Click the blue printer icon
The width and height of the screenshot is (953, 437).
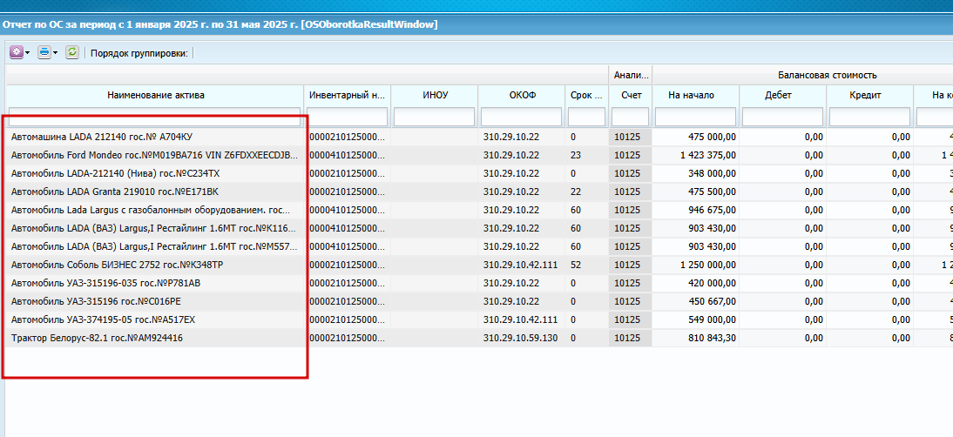click(44, 52)
